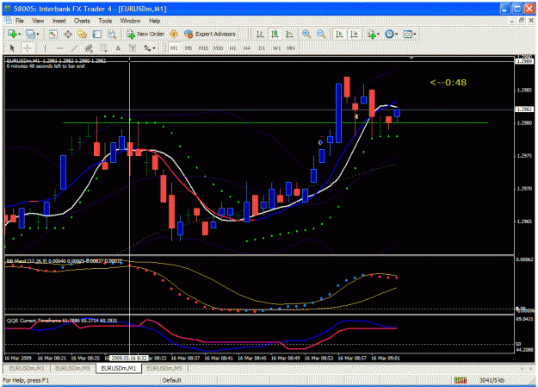Click the QQE Current Timeframe indicator label
Image resolution: width=538 pixels, height=387 pixels.
pos(62,321)
